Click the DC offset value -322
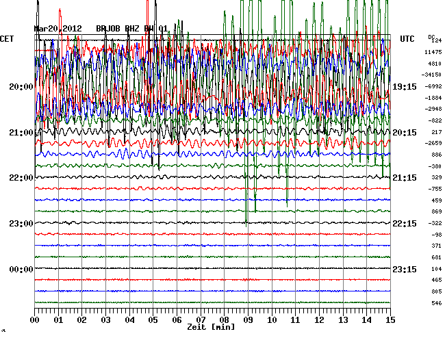 click(435, 223)
